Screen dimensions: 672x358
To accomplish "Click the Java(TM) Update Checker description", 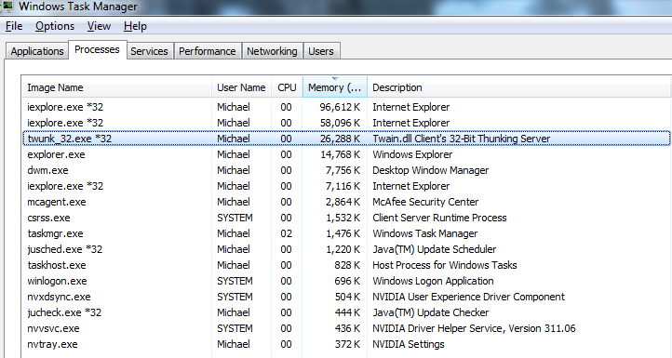I will [430, 312].
